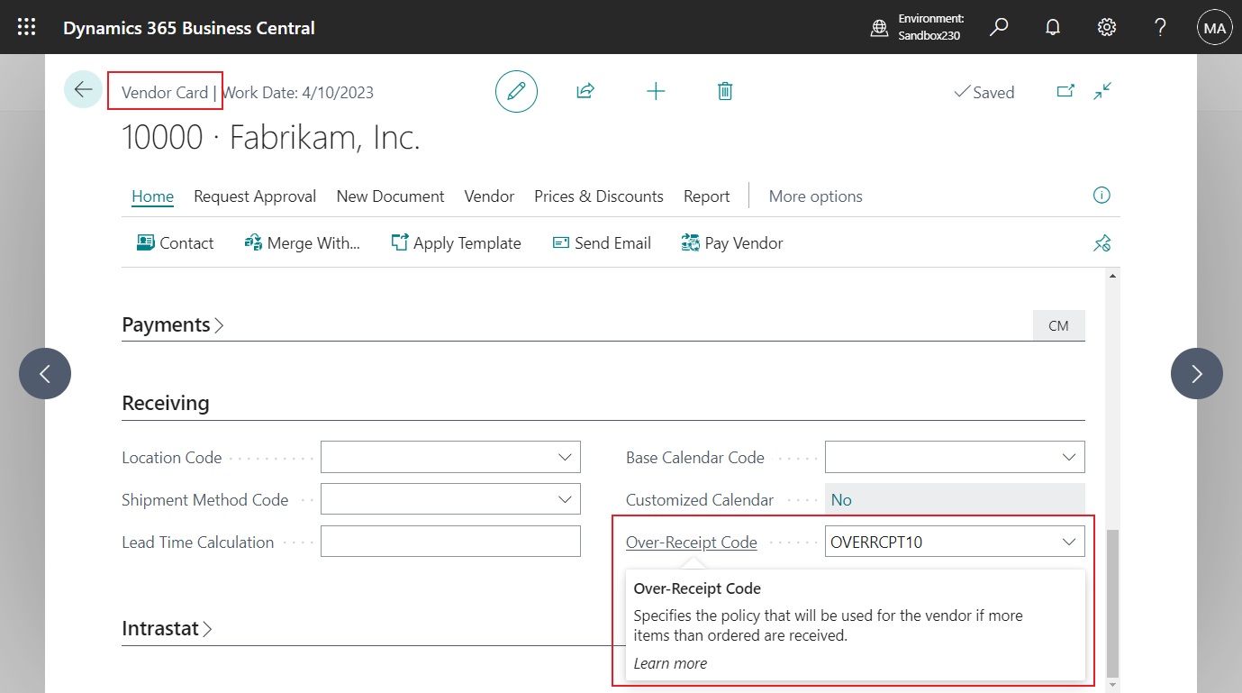Open card in new window icon
Viewport: 1242px width, 693px height.
pyautogui.click(x=1065, y=91)
